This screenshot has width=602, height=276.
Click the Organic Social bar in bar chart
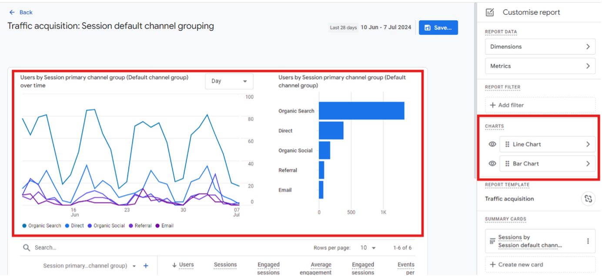324,150
